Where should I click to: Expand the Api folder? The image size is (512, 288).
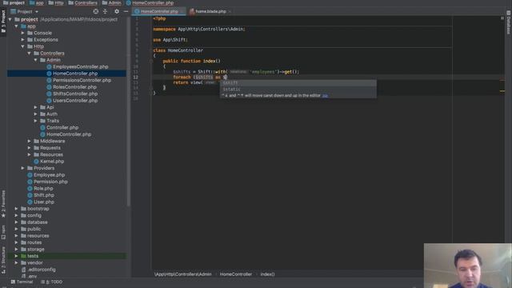click(x=35, y=107)
